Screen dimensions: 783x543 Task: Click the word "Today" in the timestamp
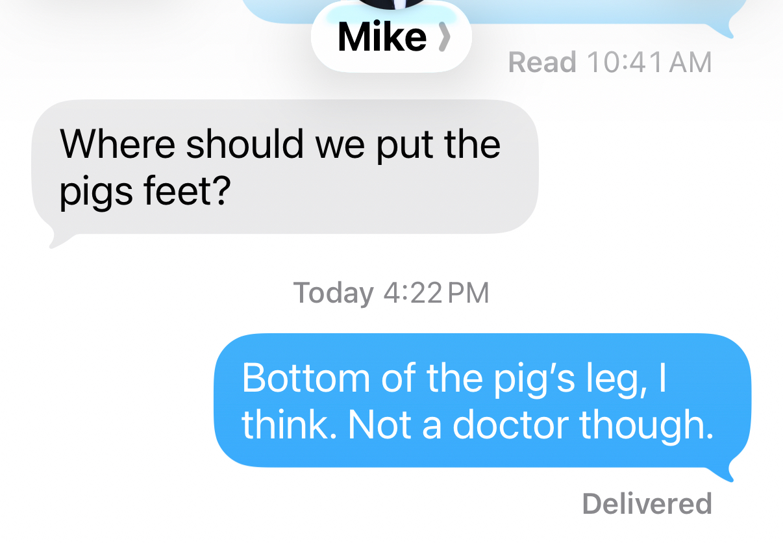(333, 292)
